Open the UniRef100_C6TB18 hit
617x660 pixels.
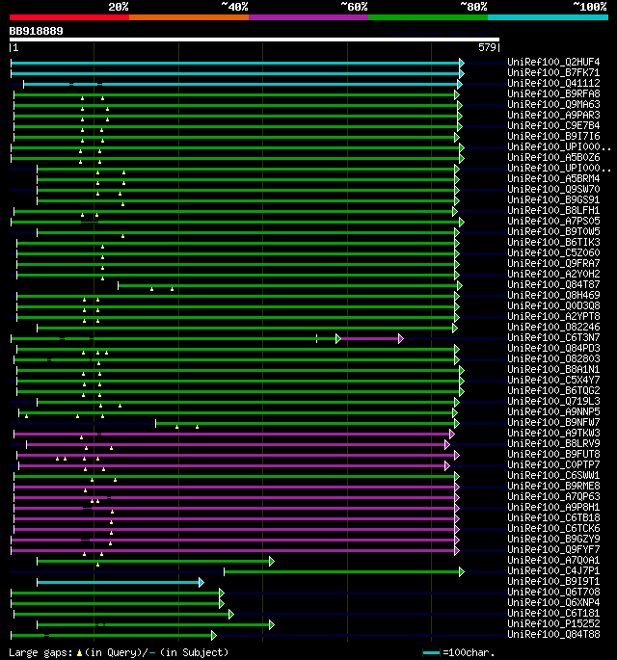click(x=553, y=517)
